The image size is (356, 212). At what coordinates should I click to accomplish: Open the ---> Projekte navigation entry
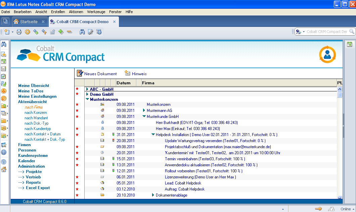tap(30, 172)
